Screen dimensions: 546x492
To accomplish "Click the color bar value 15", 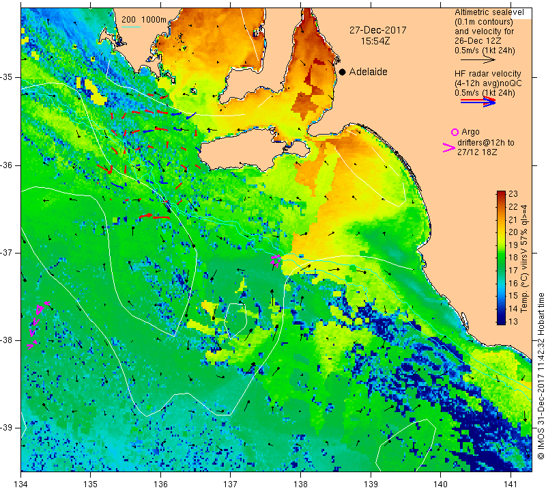I will point(513,296).
